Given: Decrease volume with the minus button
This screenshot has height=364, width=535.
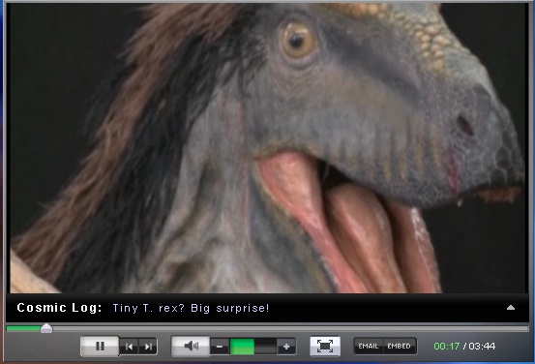Looking at the screenshot, I should 220,347.
